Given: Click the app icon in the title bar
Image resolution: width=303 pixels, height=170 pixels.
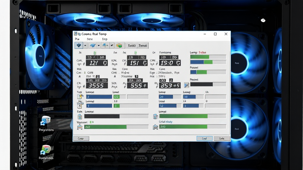Looking at the screenshot, I should pyautogui.click(x=75, y=34).
